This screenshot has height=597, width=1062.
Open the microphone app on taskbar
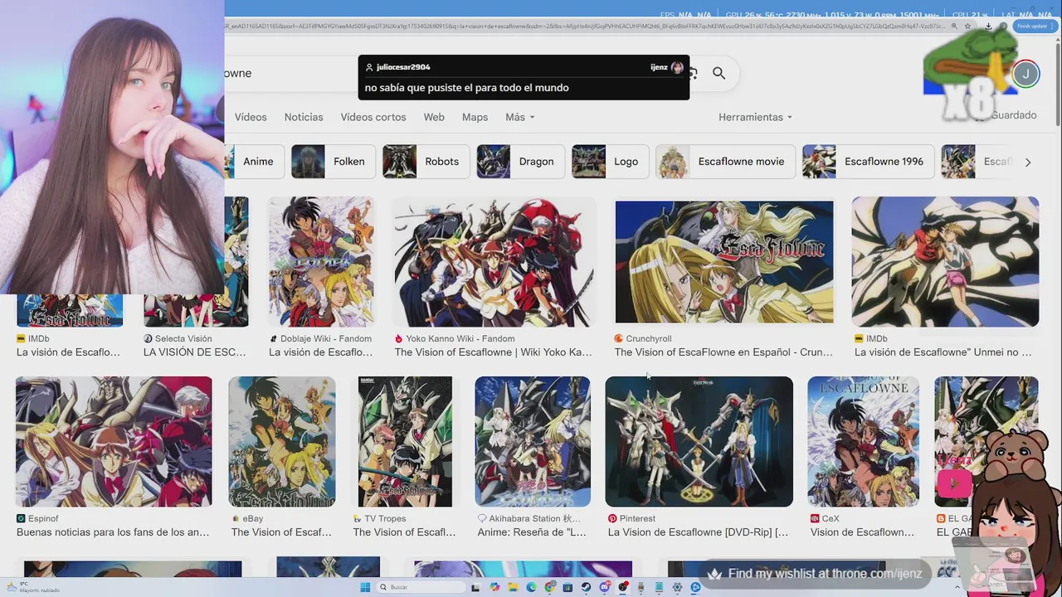point(641,587)
